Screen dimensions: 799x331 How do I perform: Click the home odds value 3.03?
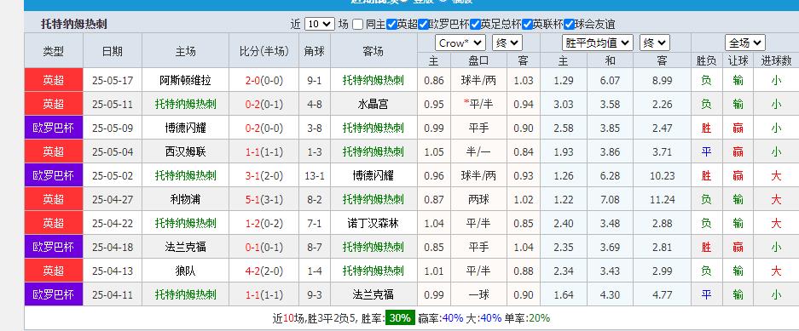pos(563,104)
